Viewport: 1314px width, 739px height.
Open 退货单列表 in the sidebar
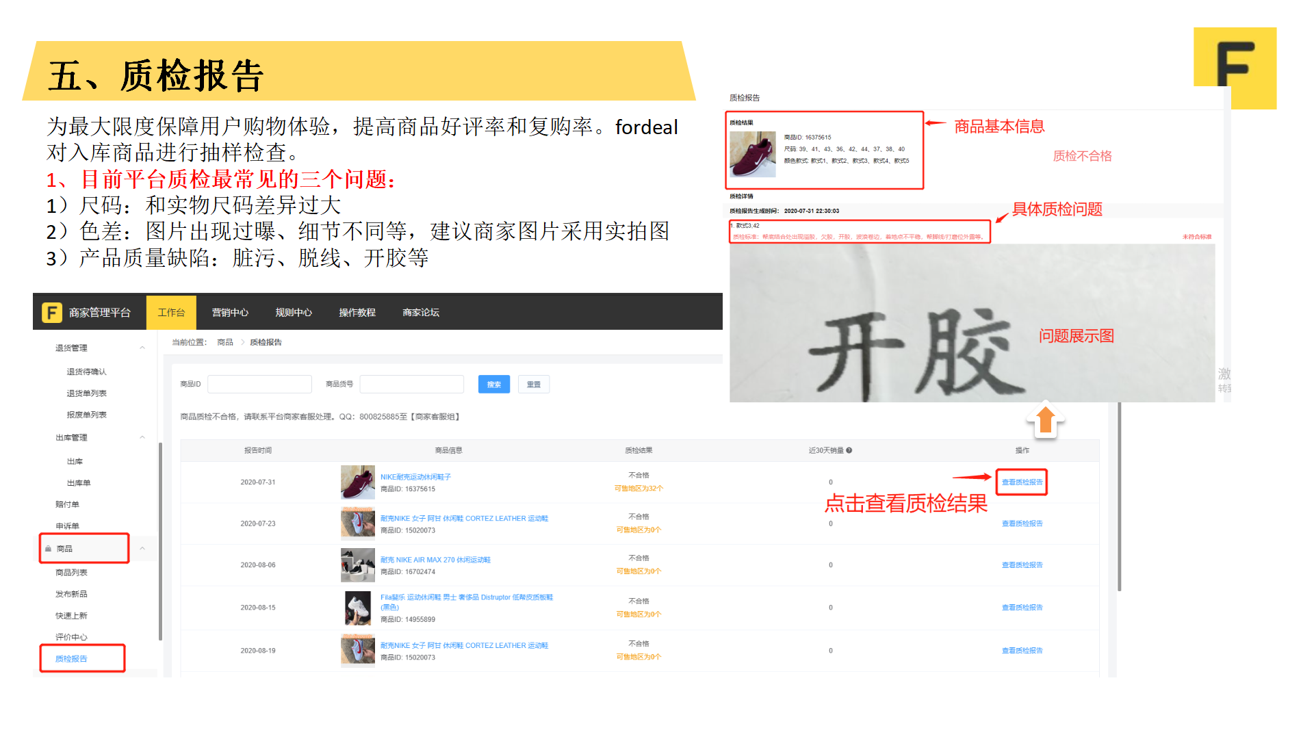click(x=86, y=393)
